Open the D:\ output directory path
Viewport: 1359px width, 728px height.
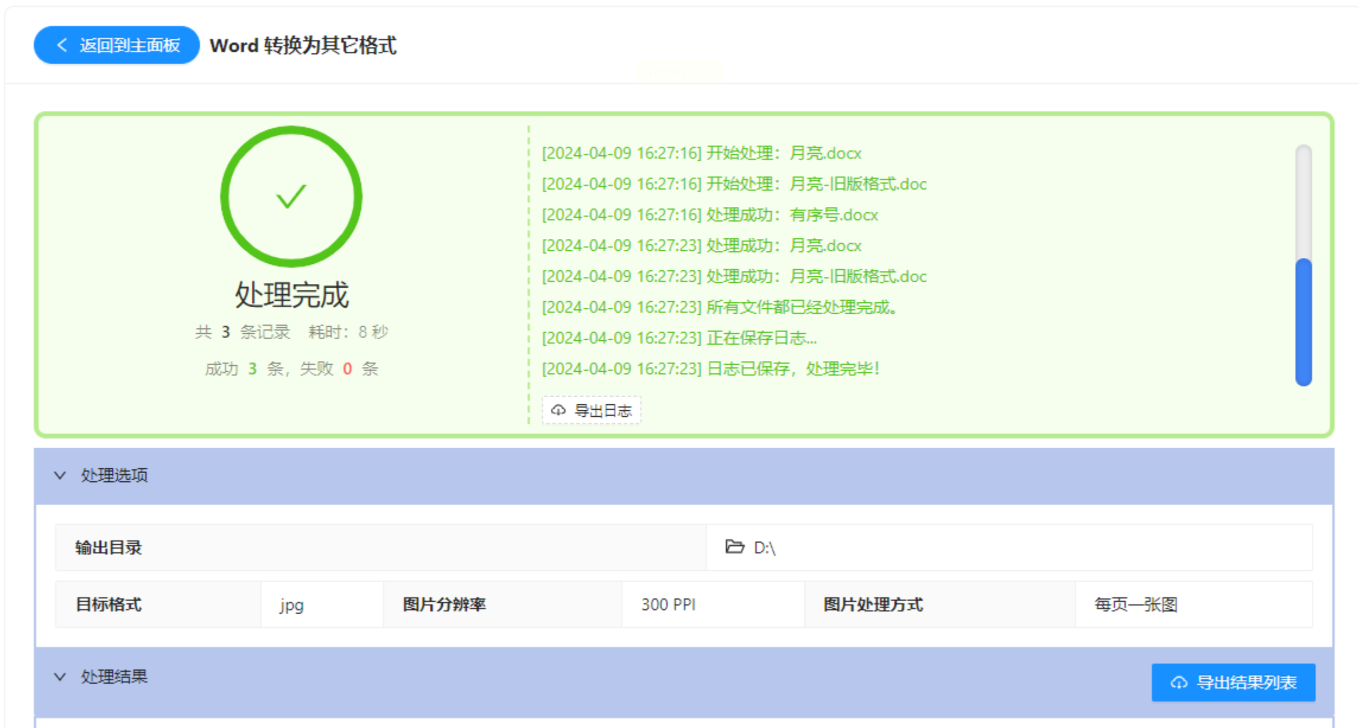764,548
